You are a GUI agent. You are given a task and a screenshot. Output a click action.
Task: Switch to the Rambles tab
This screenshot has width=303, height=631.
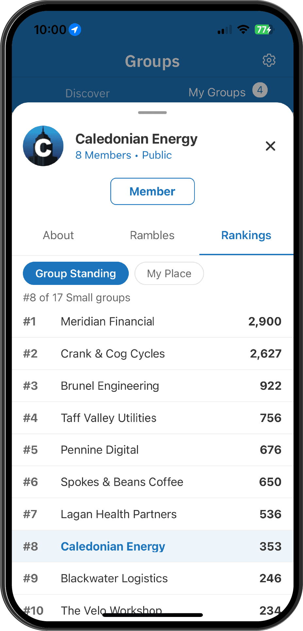click(152, 235)
